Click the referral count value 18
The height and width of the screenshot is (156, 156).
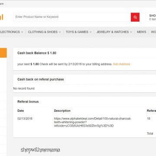(x=149, y=119)
